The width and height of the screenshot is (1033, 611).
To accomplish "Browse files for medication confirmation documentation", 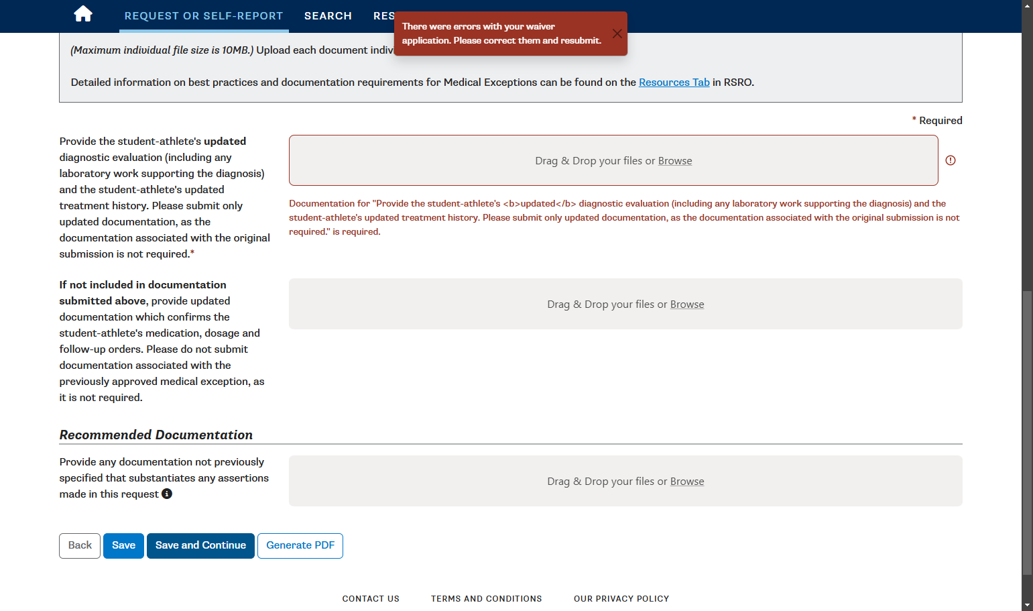I will click(687, 304).
